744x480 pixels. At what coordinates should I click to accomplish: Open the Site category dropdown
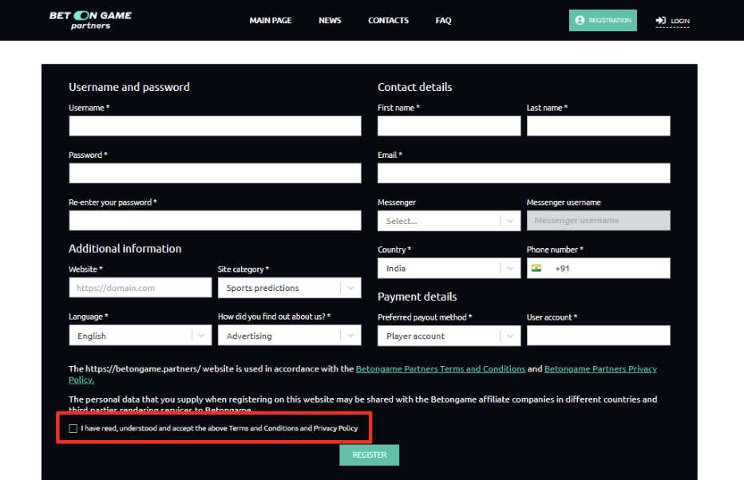tap(289, 288)
